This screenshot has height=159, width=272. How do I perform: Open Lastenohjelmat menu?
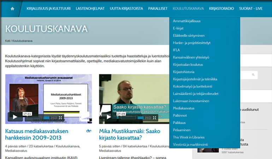click(x=90, y=8)
